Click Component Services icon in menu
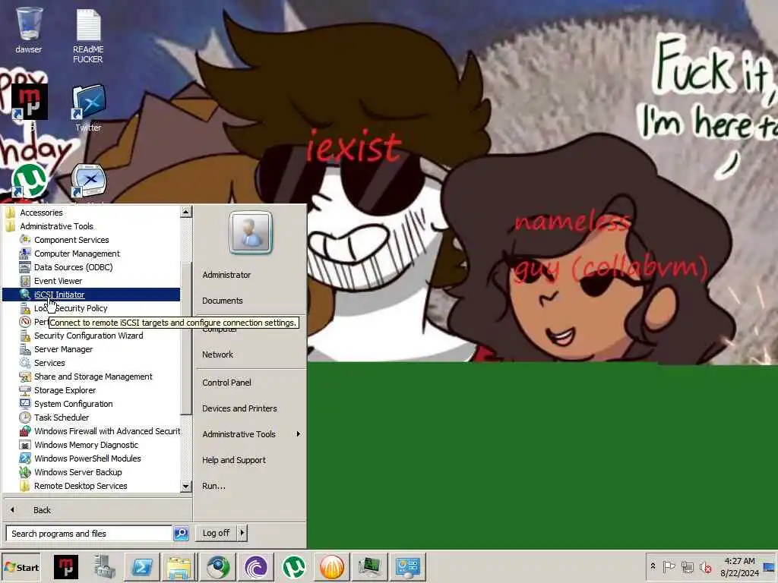The height and width of the screenshot is (583, 778). coord(25,239)
